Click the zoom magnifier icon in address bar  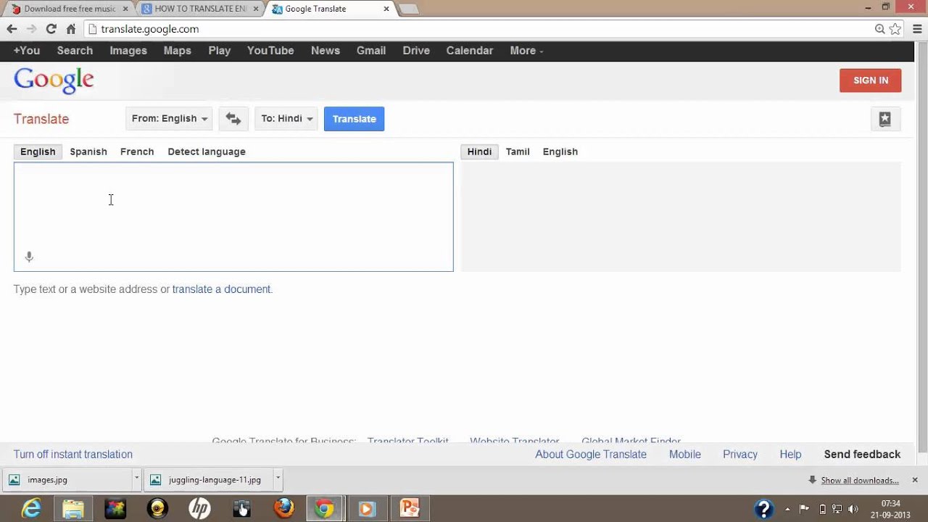tap(879, 29)
